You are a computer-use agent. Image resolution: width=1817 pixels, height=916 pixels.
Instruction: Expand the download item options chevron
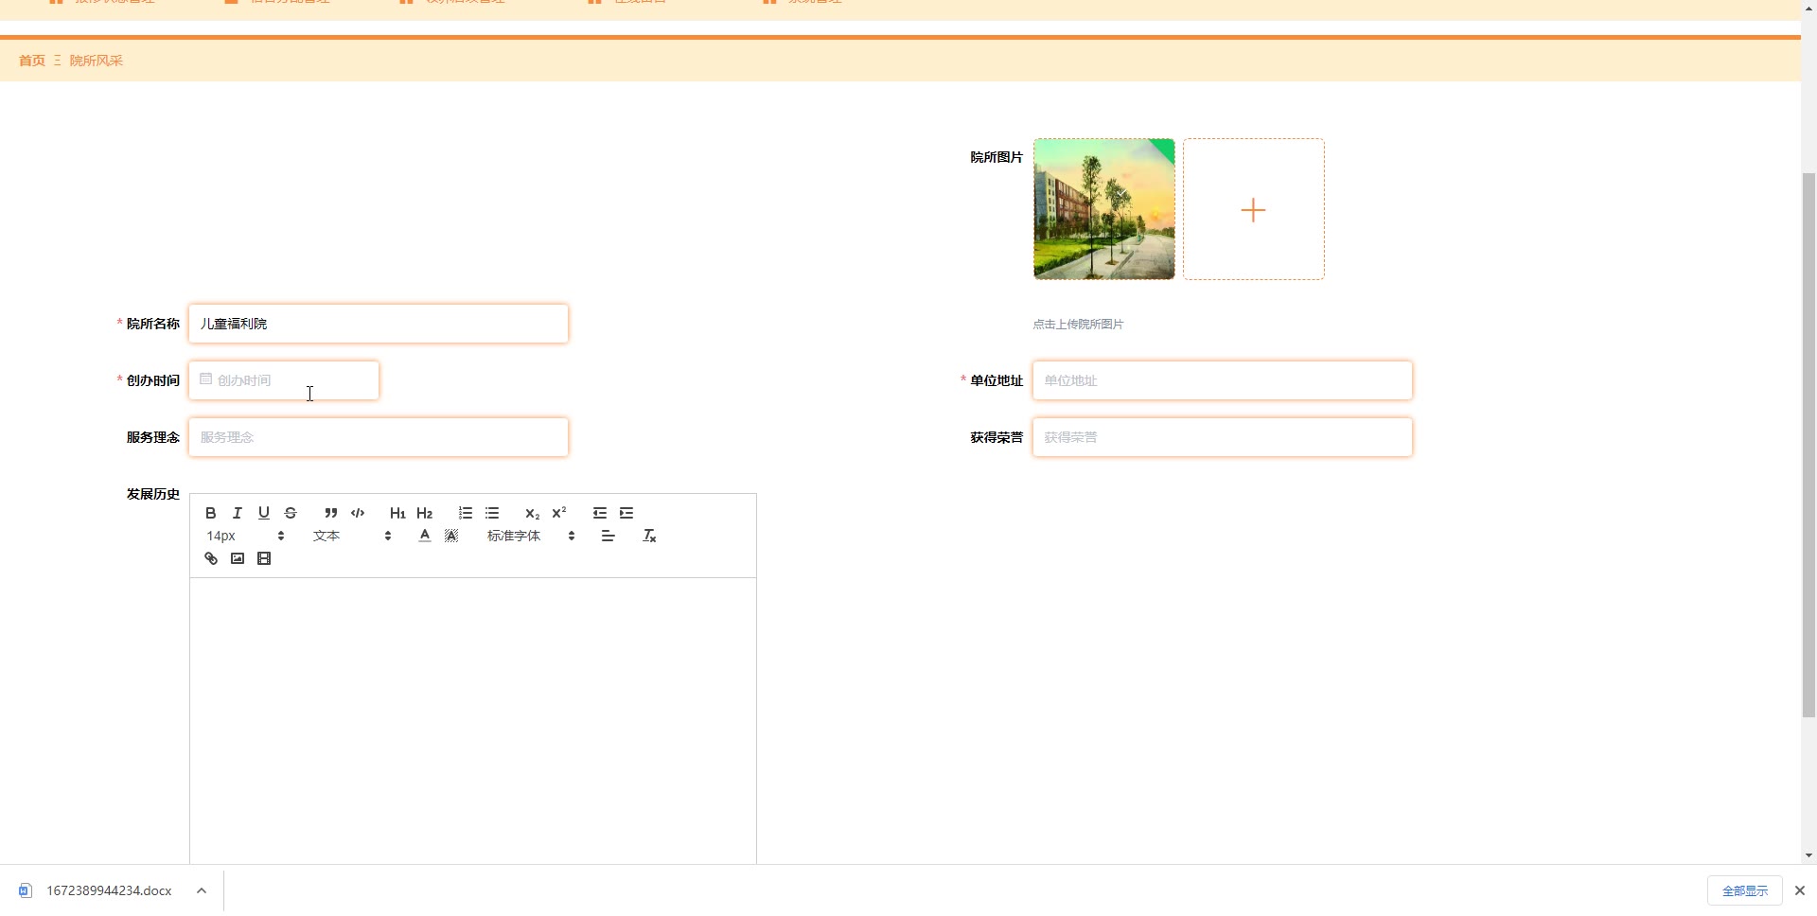[x=202, y=890]
